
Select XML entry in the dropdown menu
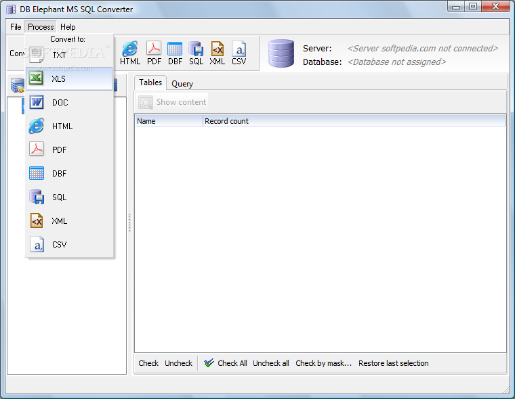[x=69, y=220]
